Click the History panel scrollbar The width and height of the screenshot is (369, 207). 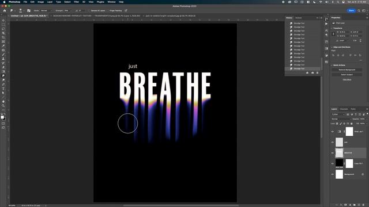point(322,63)
